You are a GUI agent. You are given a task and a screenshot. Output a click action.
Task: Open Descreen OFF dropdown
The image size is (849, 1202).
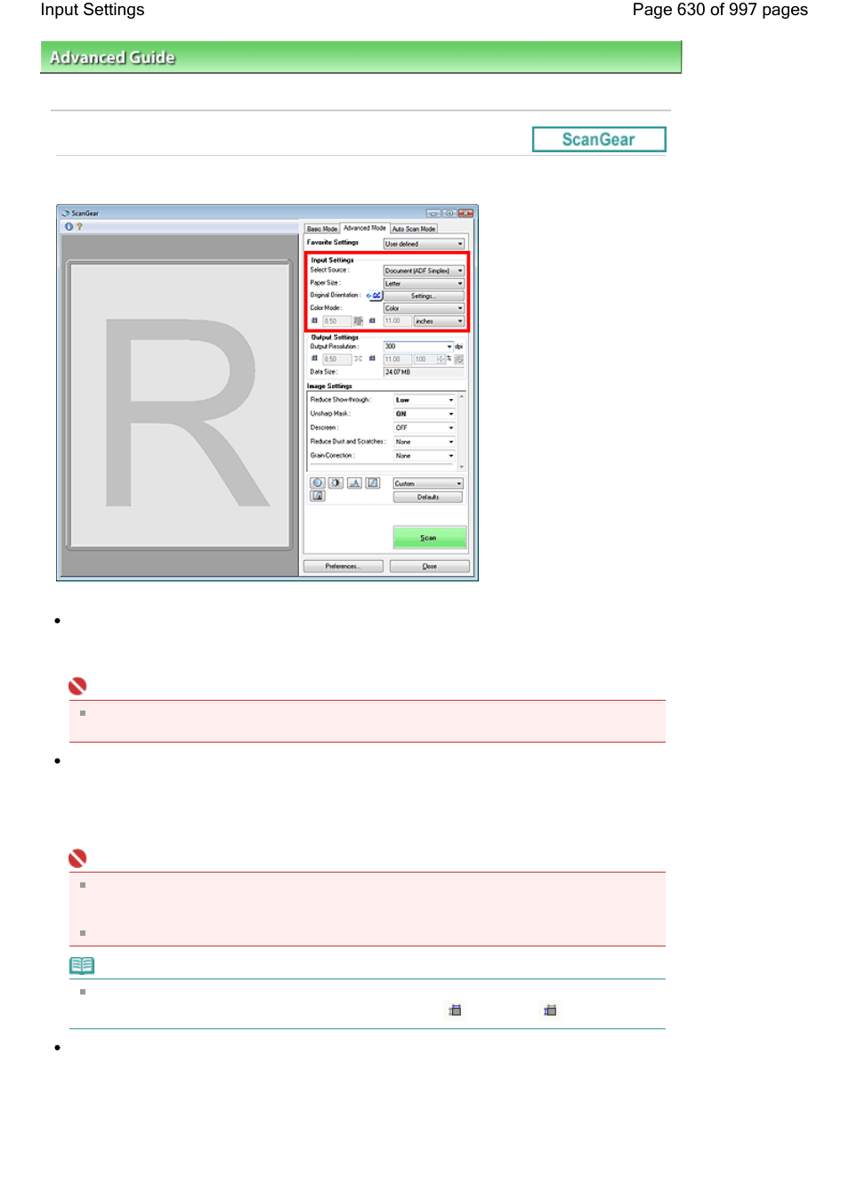coord(424,428)
